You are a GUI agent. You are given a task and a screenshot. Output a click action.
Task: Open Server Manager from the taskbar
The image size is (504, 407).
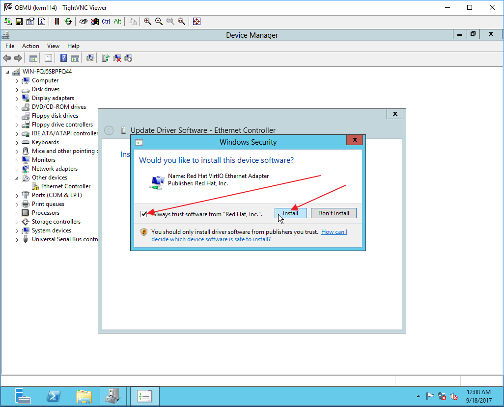pyautogui.click(x=23, y=396)
